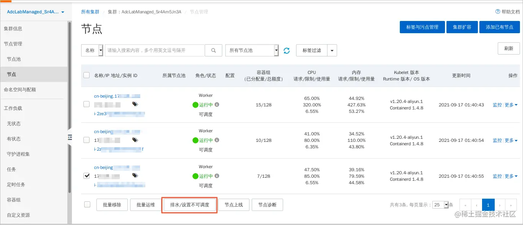Image resolution: width=523 pixels, height=225 pixels.
Task: Click 监控 link in the 15/128 node row
Action: pos(497,105)
